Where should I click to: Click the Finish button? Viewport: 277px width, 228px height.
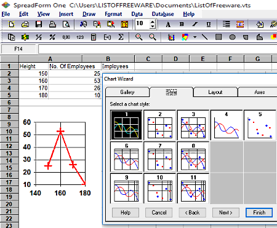259,213
